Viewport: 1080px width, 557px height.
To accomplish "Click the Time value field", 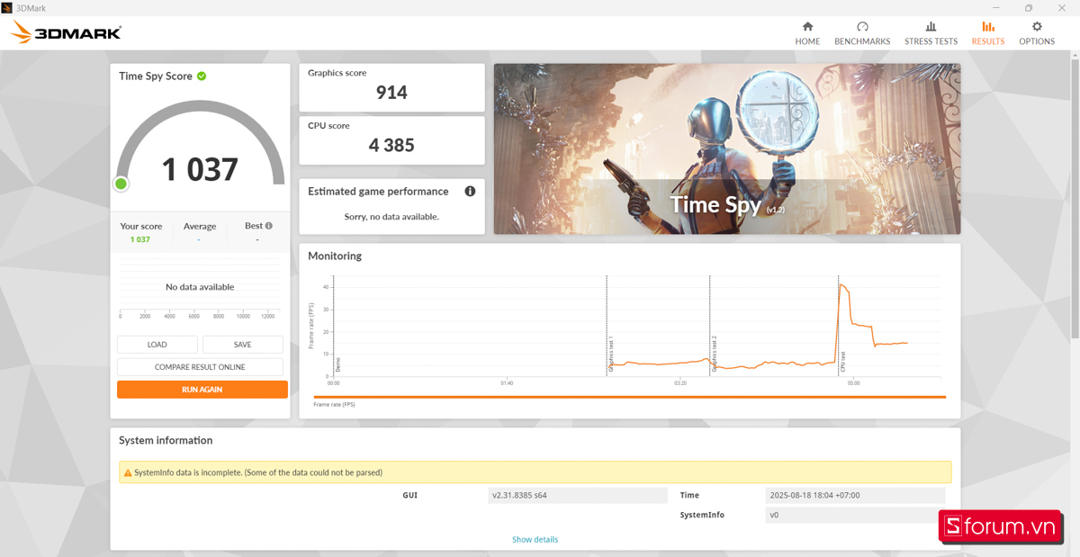I will point(856,496).
